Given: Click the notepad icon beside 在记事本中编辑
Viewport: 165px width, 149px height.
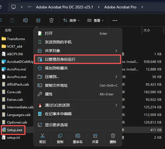Looking at the screenshot, I should click(x=40, y=114).
